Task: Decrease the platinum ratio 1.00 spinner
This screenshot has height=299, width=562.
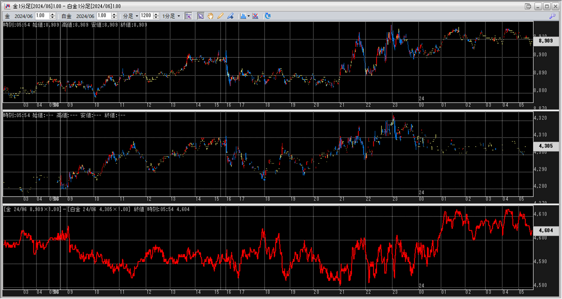Action: [x=114, y=18]
